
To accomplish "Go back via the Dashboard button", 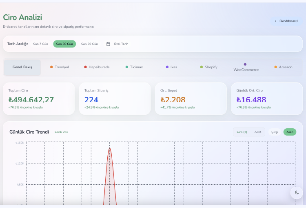I will coord(286,21).
